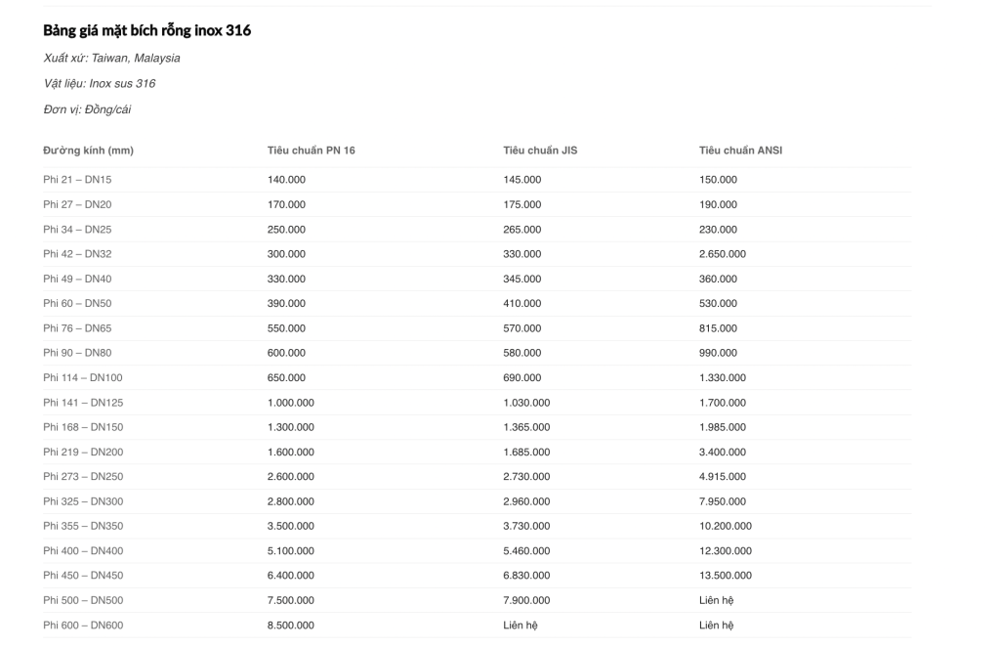Click the 13.500.000 ANSI price for DN450

point(726,576)
